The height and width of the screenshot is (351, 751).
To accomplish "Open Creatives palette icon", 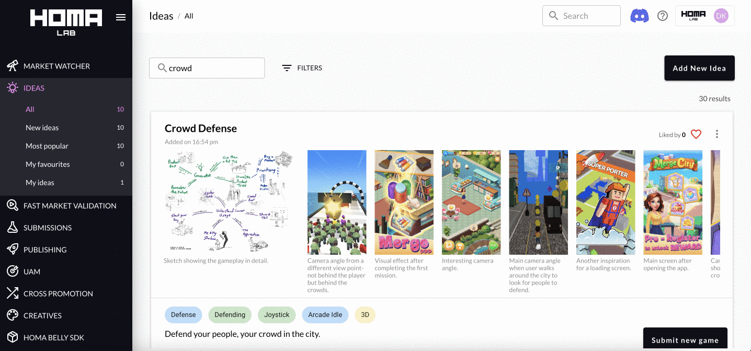I will (x=13, y=315).
